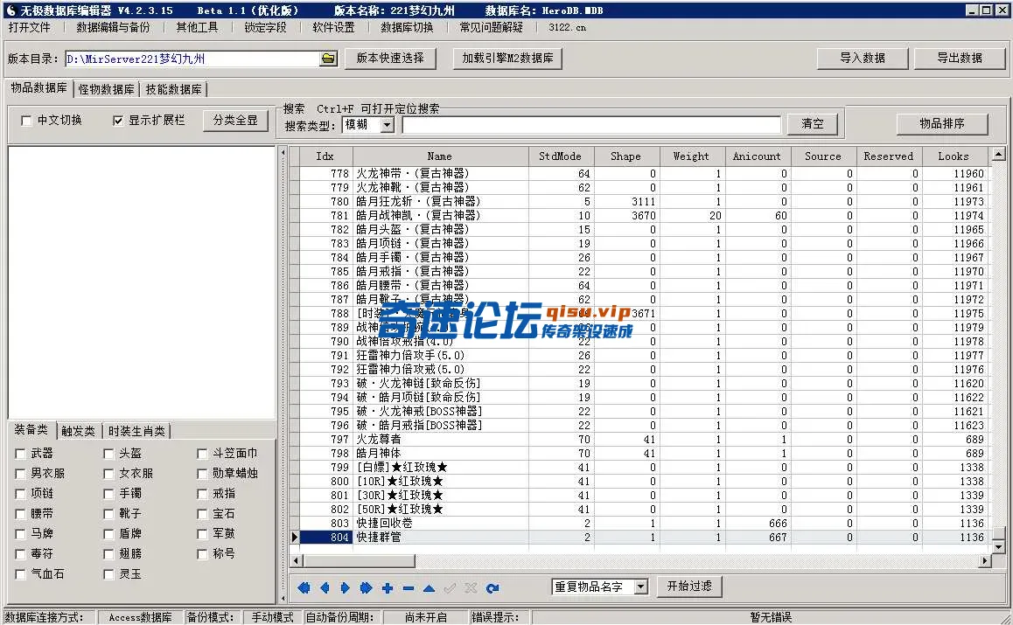The width and height of the screenshot is (1013, 625).
Task: Go to next record arrow
Action: coord(345,587)
